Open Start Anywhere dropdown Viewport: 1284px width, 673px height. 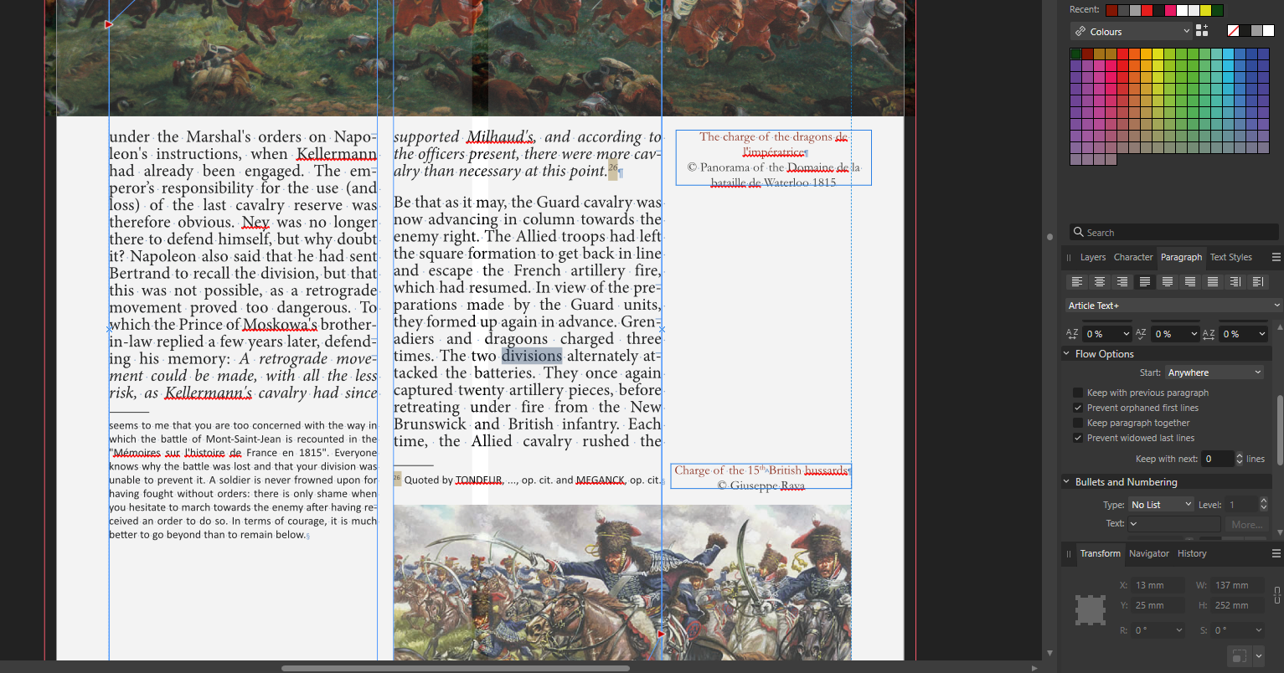coord(1214,372)
